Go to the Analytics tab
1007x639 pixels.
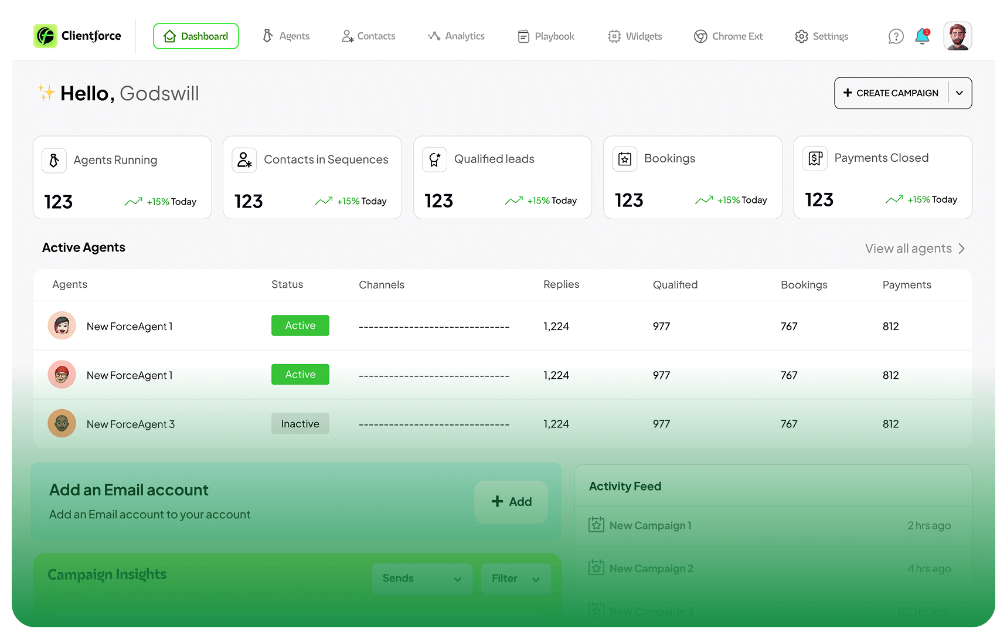456,36
